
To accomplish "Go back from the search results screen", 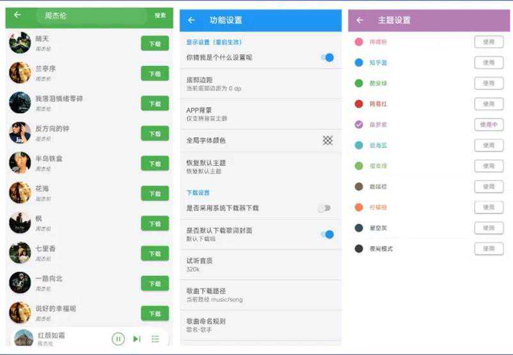I will [x=17, y=15].
